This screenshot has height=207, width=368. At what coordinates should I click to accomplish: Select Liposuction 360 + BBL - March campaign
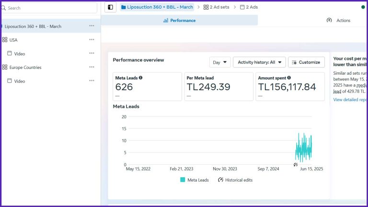click(51, 26)
